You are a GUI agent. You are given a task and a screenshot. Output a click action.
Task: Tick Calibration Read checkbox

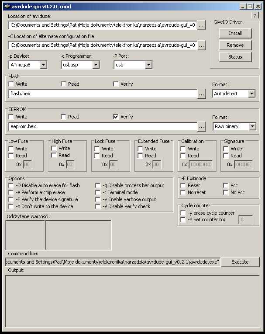click(183, 156)
